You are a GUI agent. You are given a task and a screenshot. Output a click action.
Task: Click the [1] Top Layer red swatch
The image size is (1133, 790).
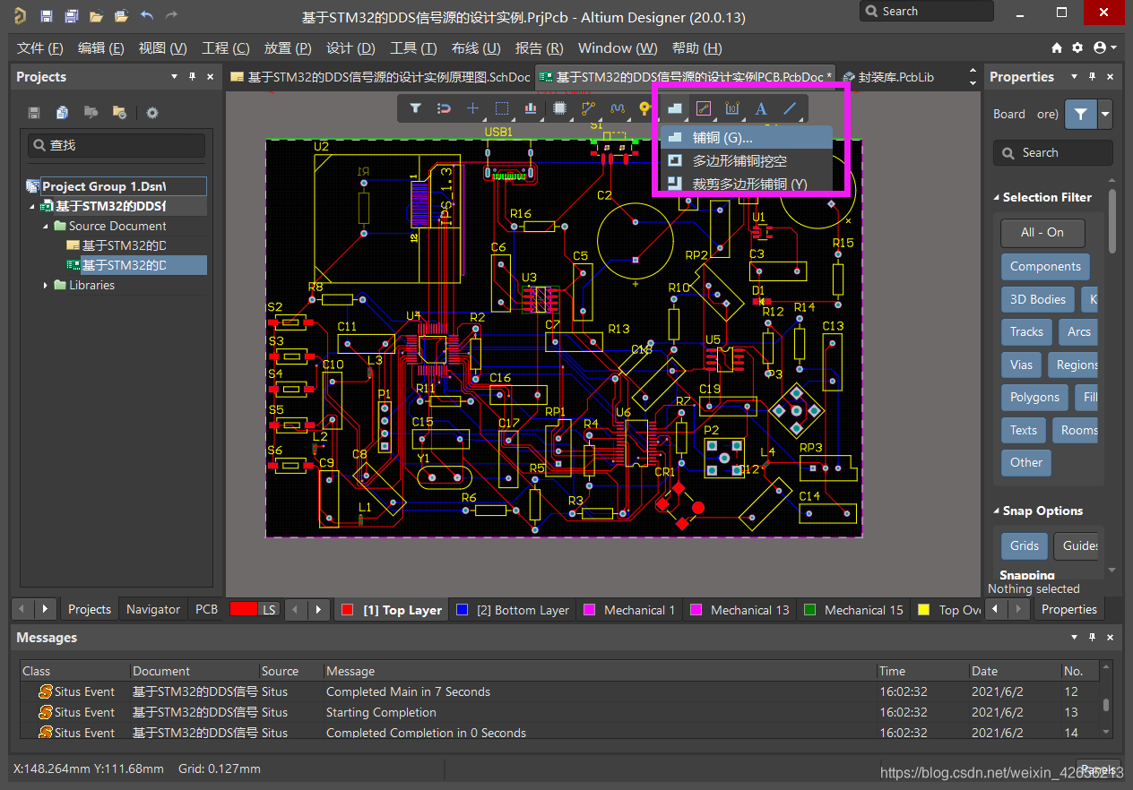(348, 610)
